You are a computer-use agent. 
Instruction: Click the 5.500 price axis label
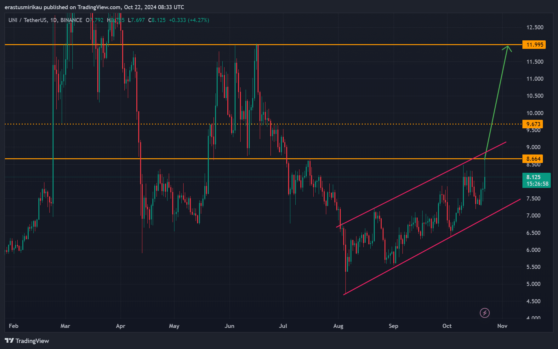pyautogui.click(x=533, y=267)
